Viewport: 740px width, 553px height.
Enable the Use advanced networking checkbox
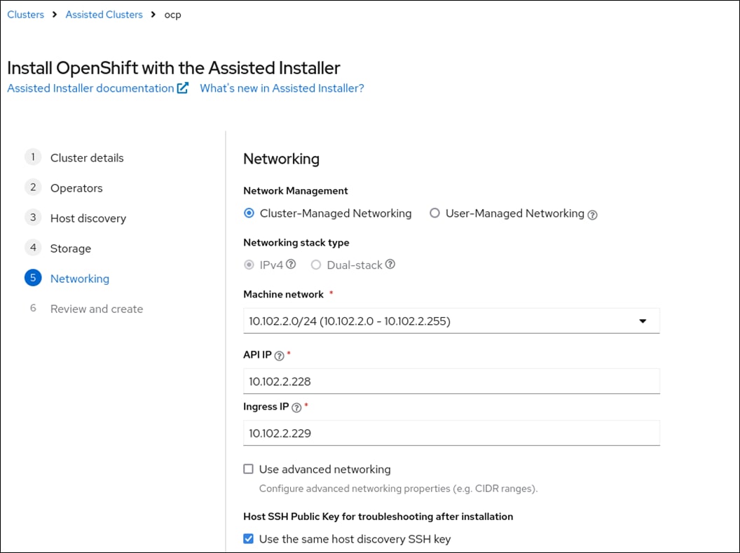click(x=247, y=469)
